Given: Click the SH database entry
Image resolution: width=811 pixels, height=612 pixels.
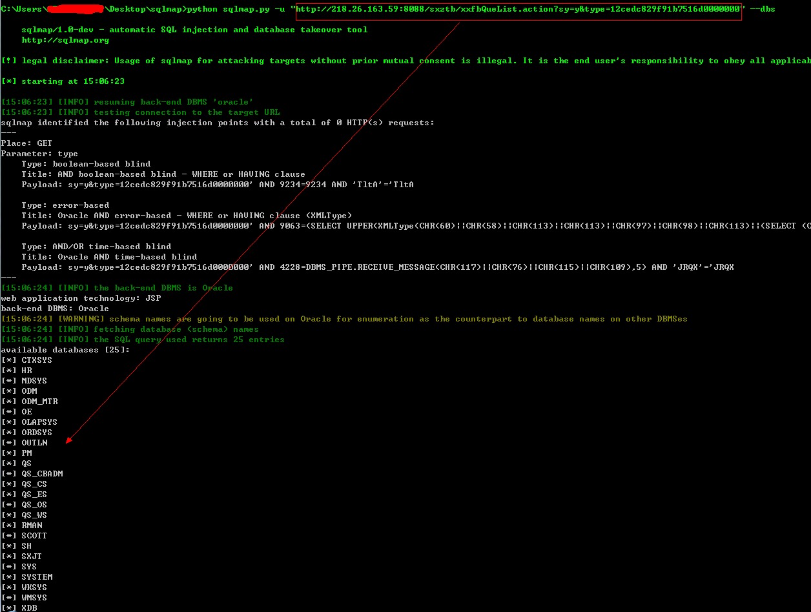Looking at the screenshot, I should pos(16,546).
